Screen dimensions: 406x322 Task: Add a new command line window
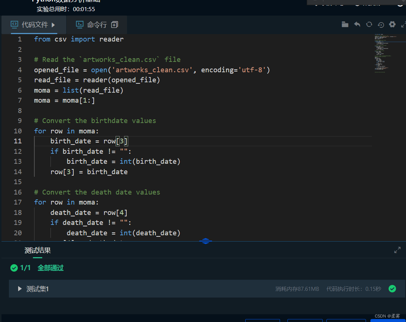(x=114, y=24)
